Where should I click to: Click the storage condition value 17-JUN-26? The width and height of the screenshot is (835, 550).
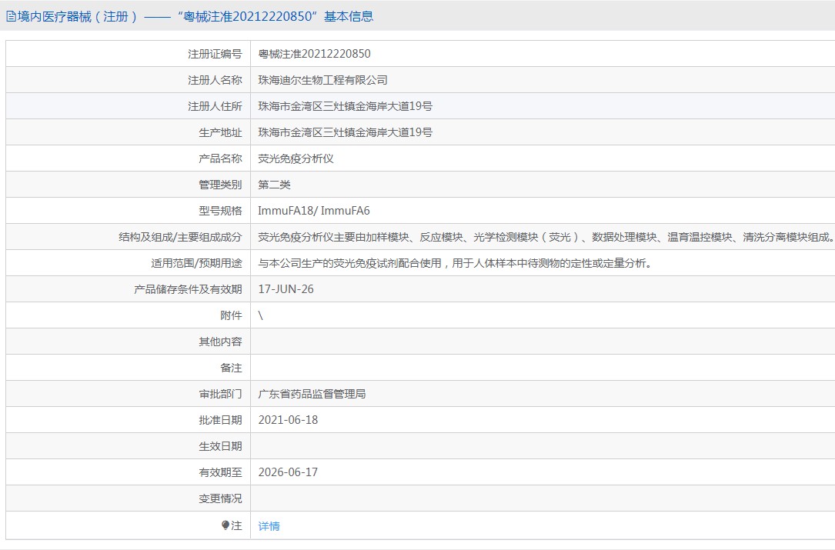[x=286, y=289]
